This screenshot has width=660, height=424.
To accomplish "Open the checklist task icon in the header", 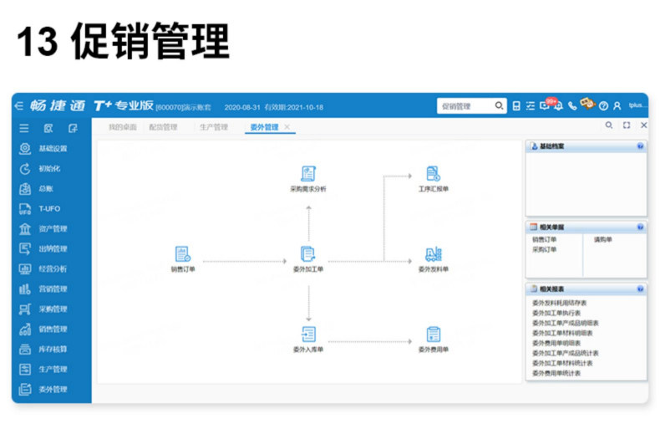I will (531, 105).
